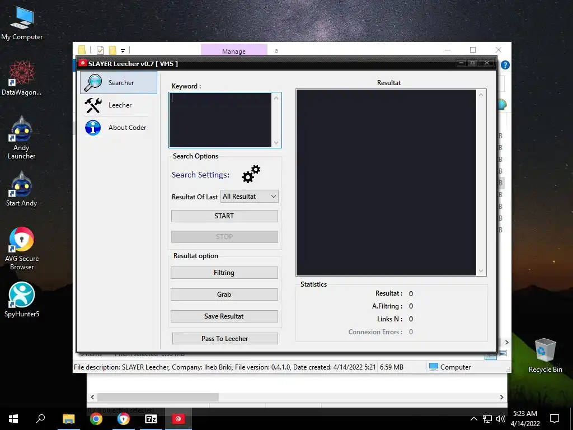Click Save Resultat button
This screenshot has width=573, height=430.
[224, 316]
